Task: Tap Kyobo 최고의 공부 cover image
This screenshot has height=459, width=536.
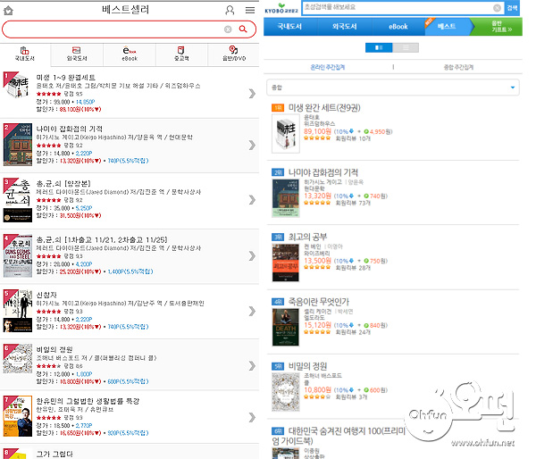Action: coord(286,263)
